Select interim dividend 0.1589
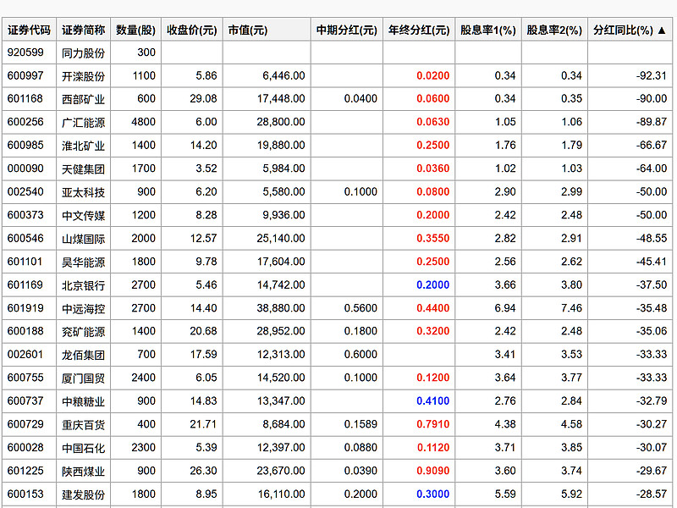This screenshot has width=677, height=508. tap(361, 424)
